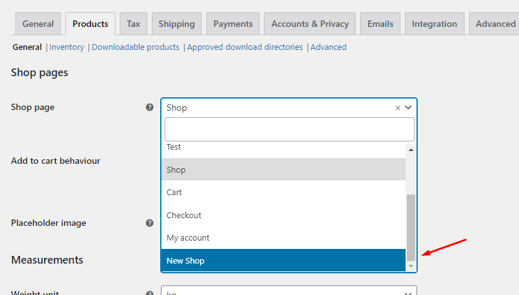Choose the Cart option in the list
The image size is (519, 295).
click(x=283, y=192)
